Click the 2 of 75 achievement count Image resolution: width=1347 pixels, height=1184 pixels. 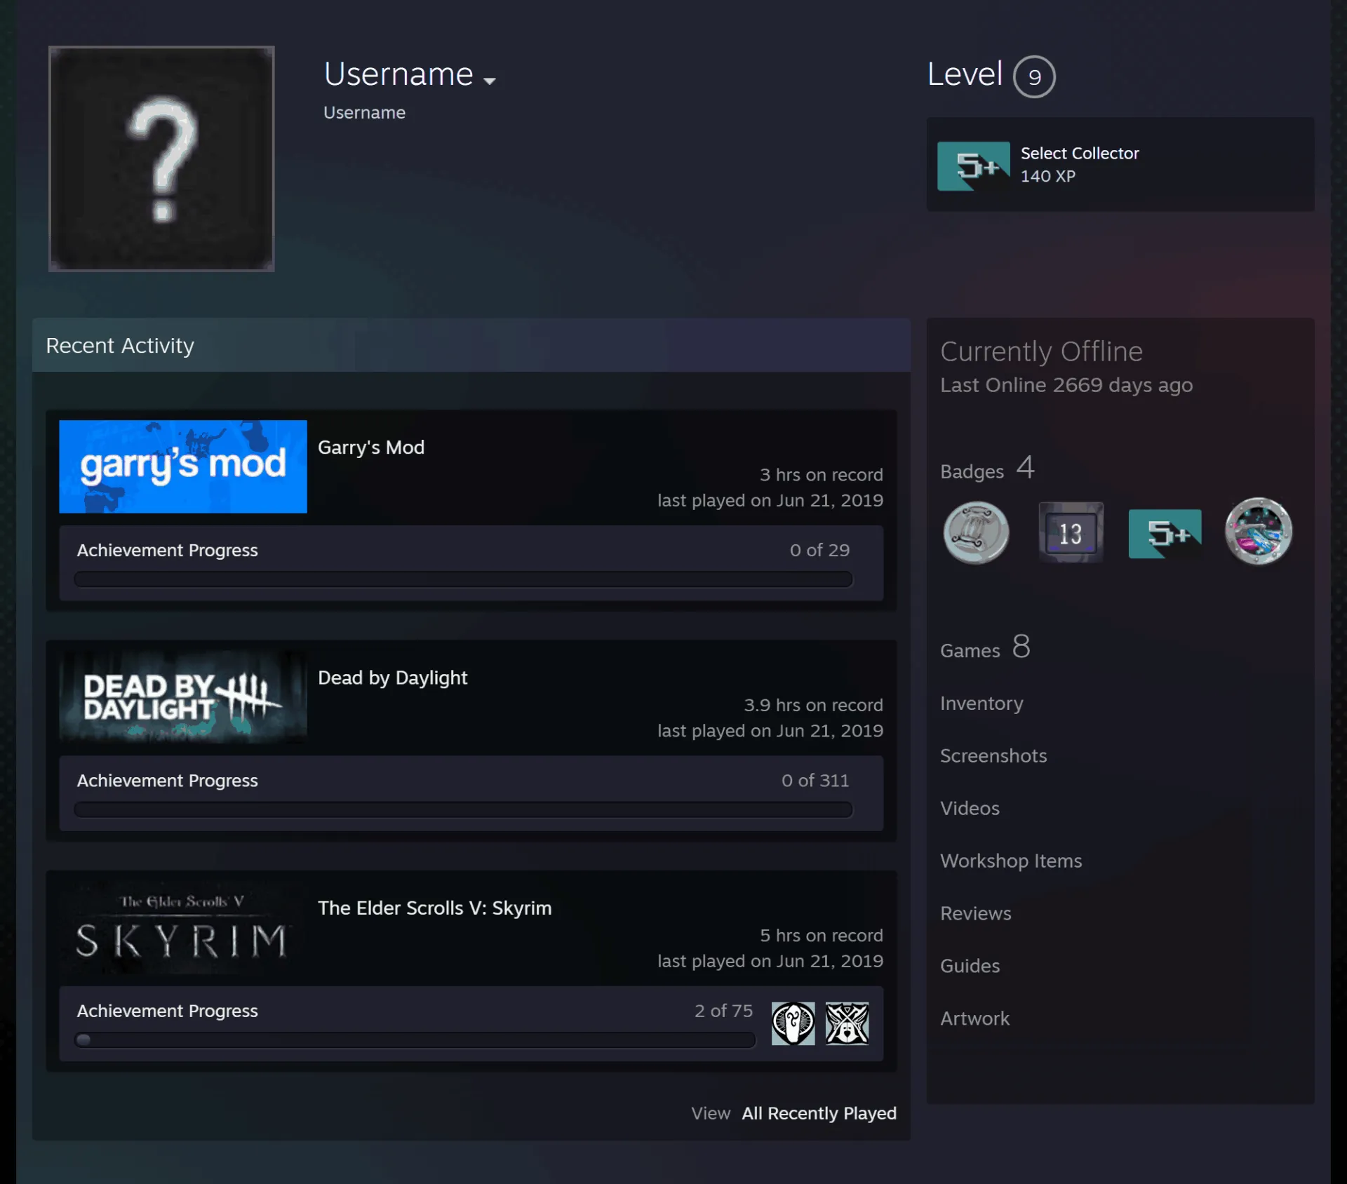tap(723, 1010)
